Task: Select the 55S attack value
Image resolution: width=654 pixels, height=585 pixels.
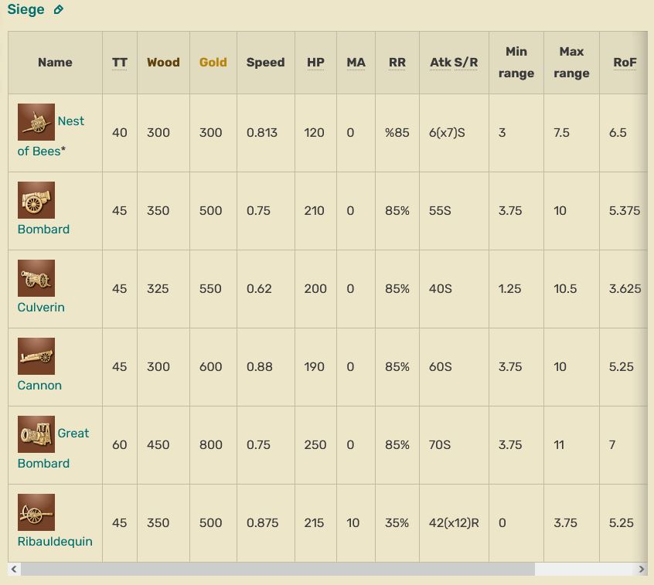Action: tap(440, 210)
